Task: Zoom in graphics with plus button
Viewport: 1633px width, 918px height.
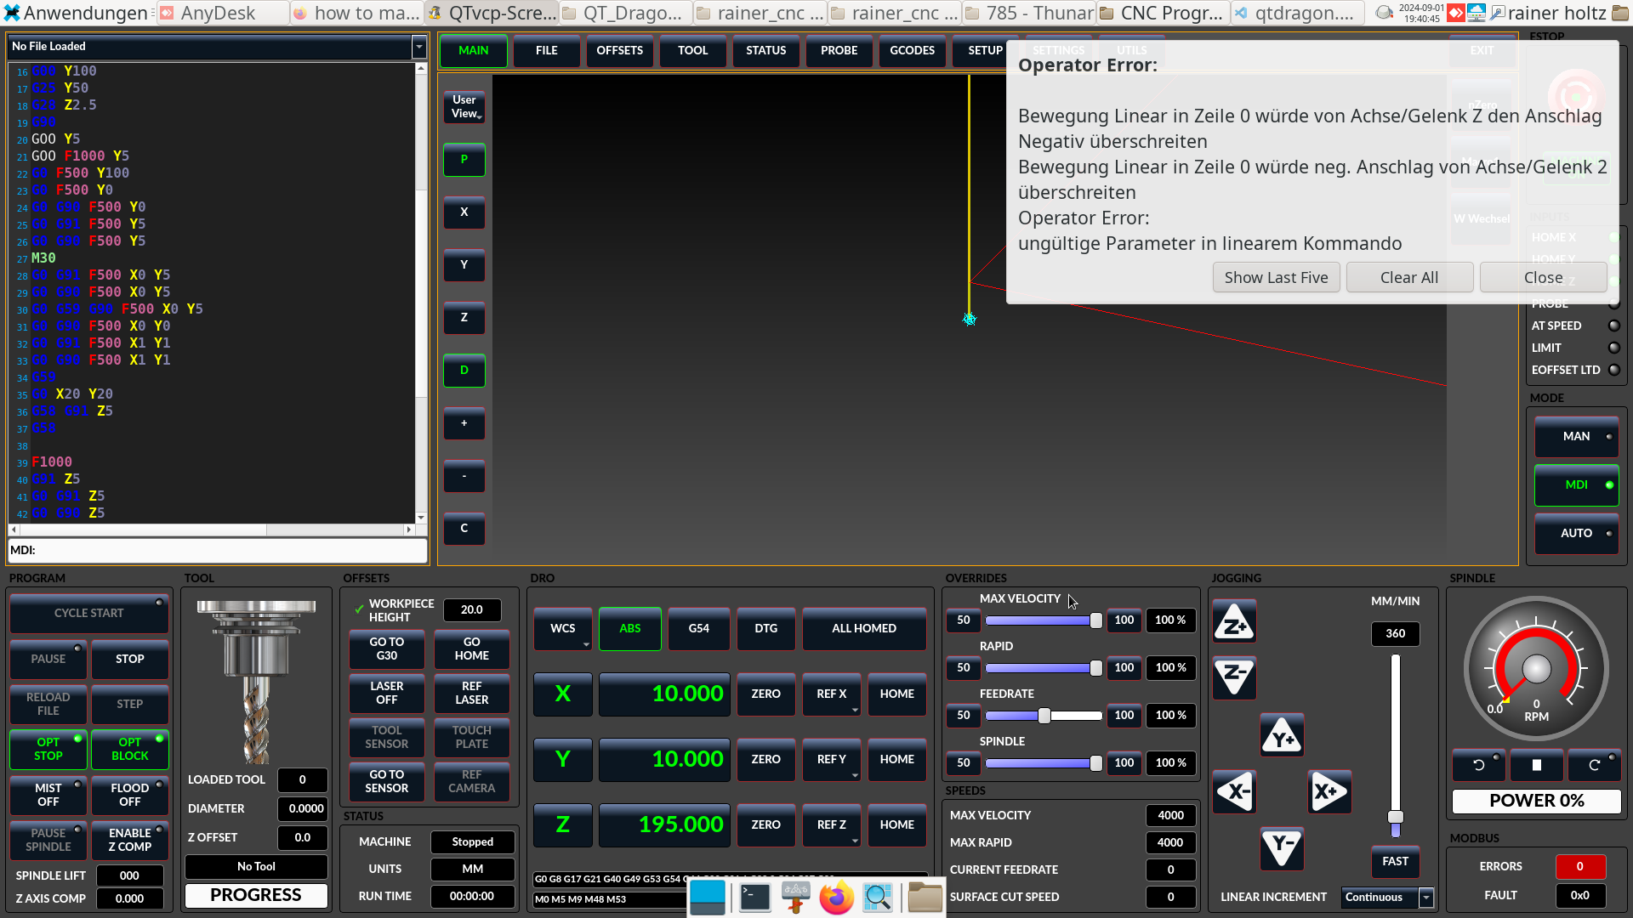Action: (x=464, y=423)
